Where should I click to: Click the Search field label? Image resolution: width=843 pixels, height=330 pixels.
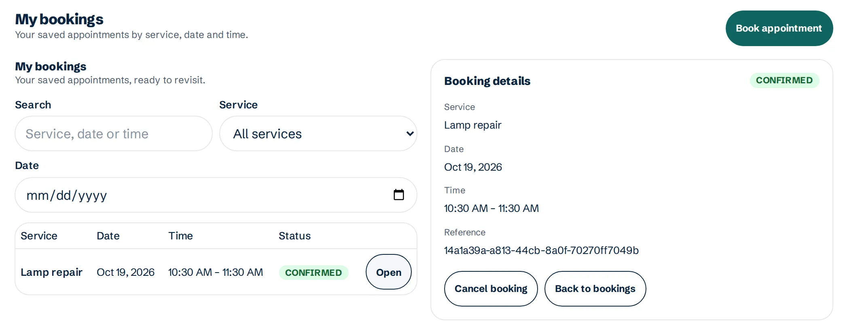tap(33, 105)
